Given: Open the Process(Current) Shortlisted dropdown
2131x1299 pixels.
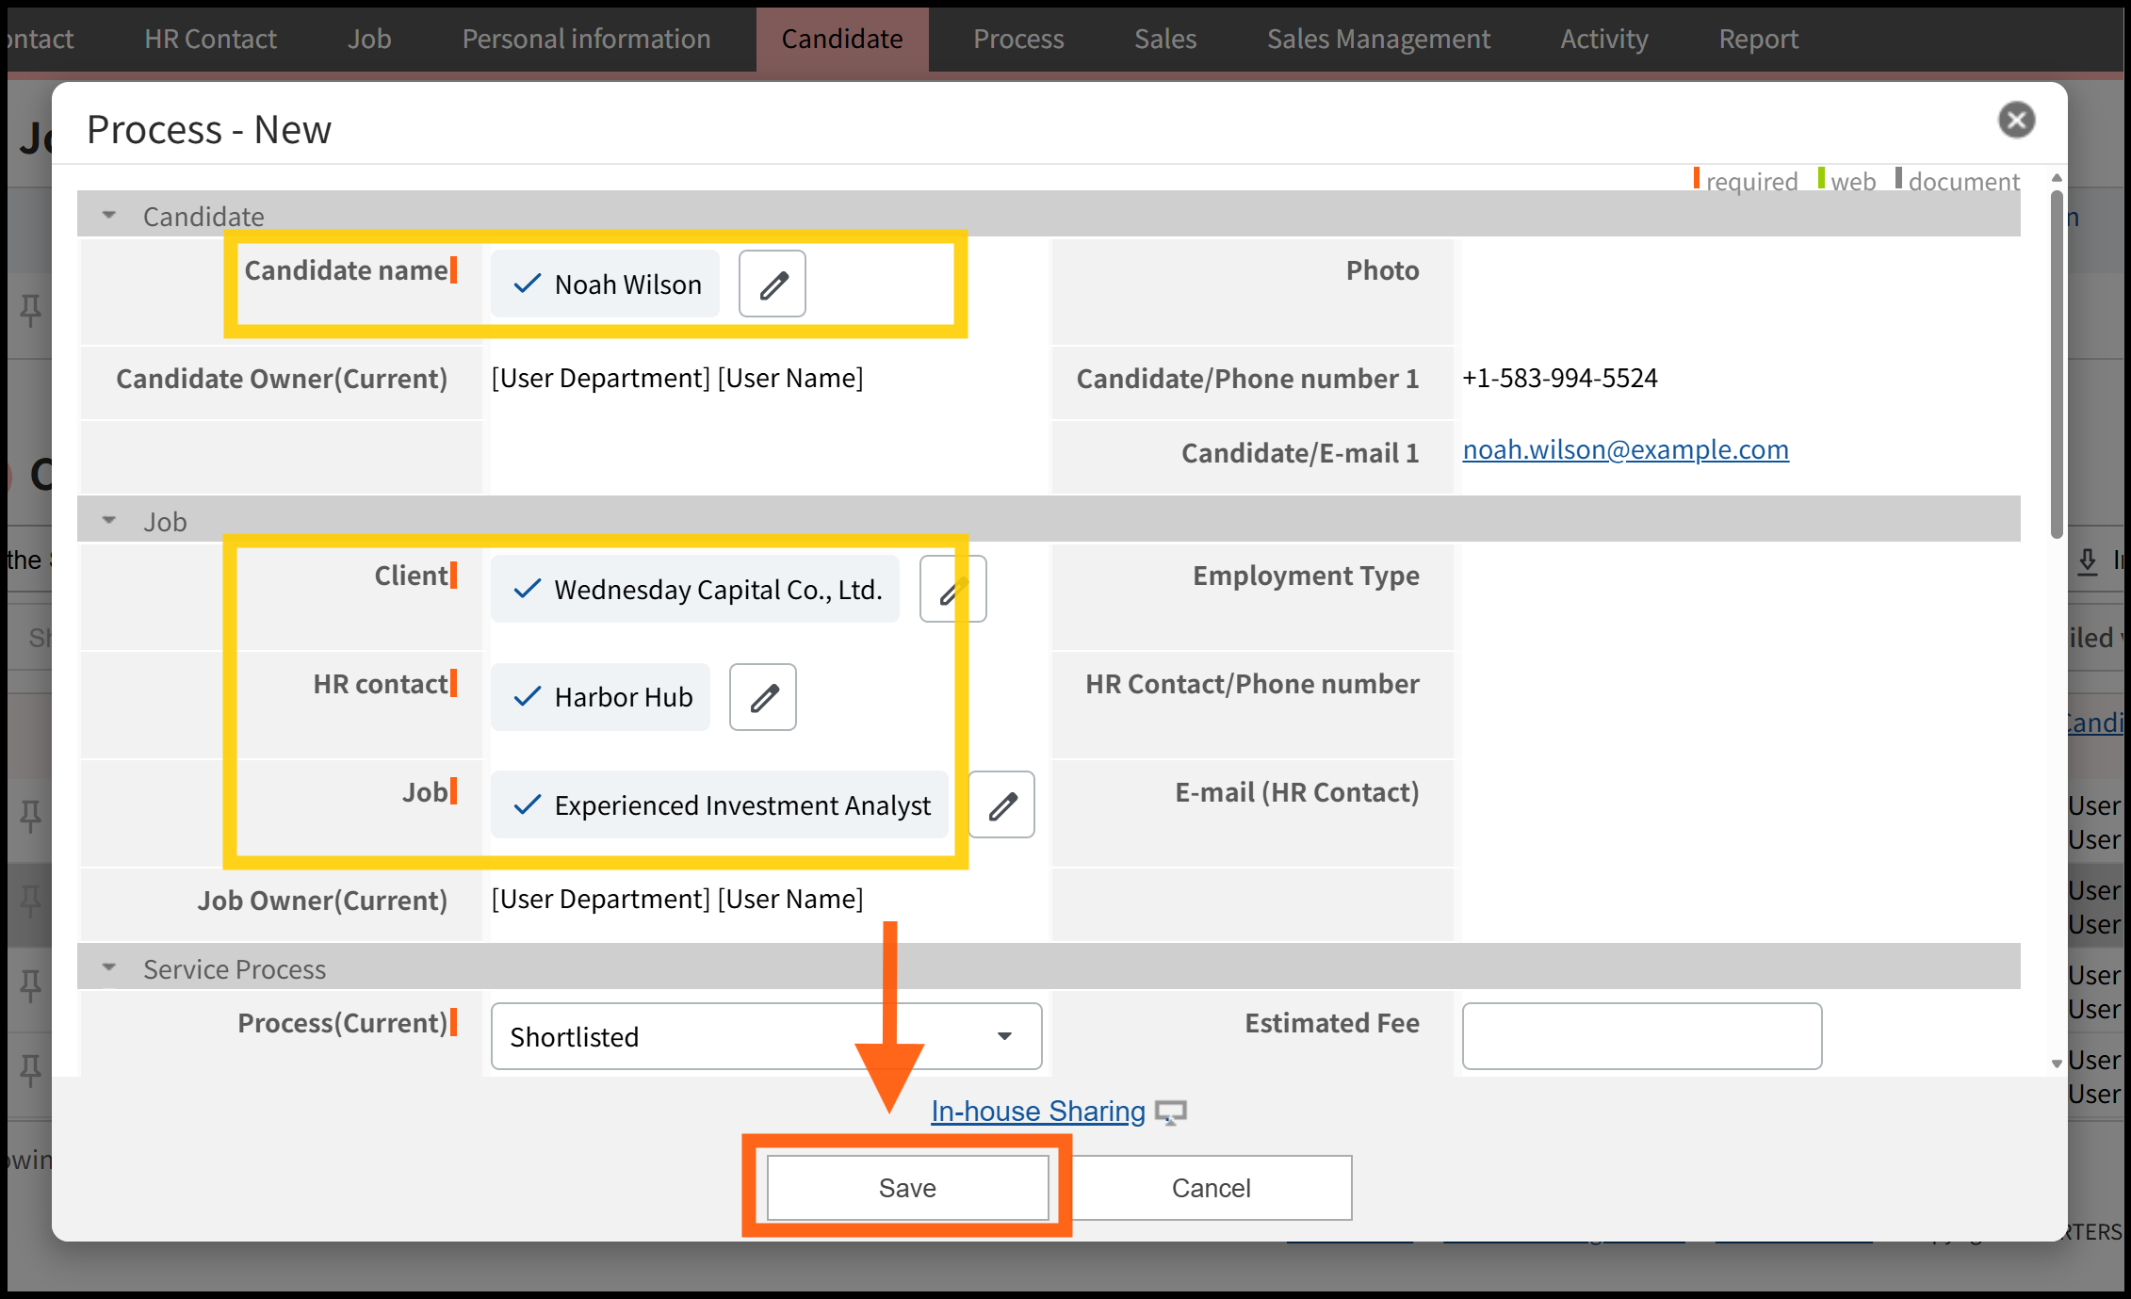Looking at the screenshot, I should coord(766,1036).
